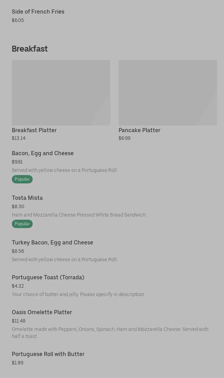
Task: Open Portuguese Roll with Butter item
Action: tap(48, 354)
